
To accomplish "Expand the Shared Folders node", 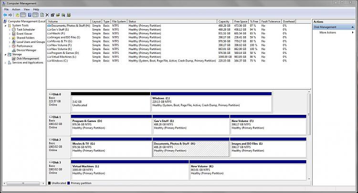I will pyautogui.click(x=10, y=38).
